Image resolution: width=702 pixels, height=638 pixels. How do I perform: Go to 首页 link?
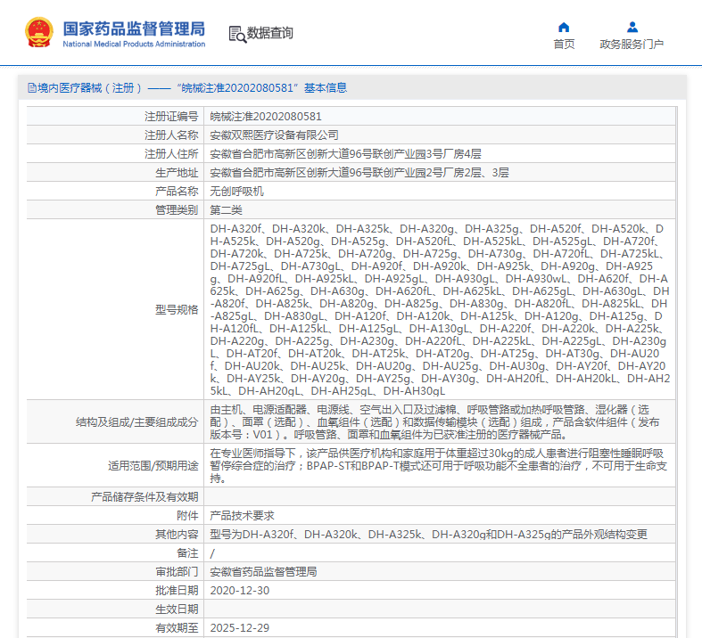564,44
